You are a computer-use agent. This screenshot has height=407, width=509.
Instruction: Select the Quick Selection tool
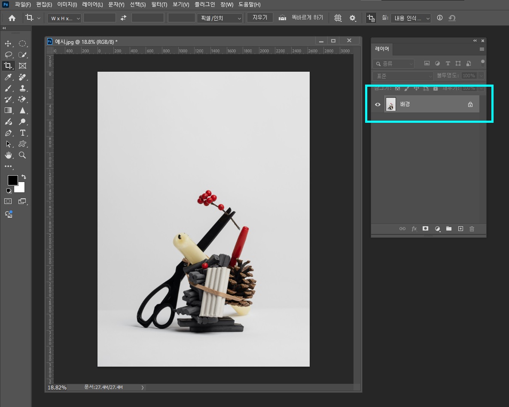tap(22, 55)
